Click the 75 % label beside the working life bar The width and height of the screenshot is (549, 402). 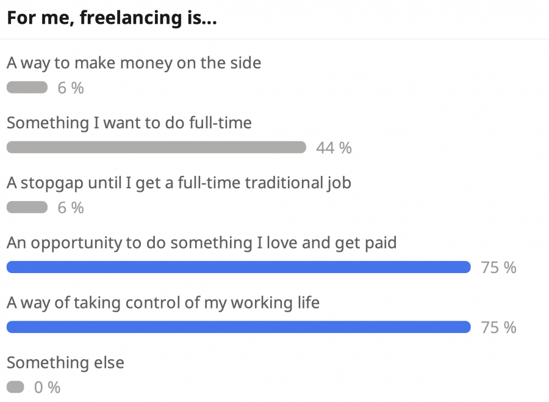(x=498, y=327)
